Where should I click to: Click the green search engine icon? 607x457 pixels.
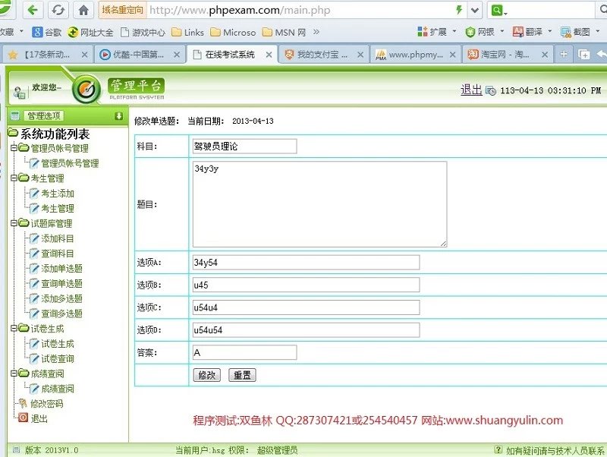tap(497, 11)
